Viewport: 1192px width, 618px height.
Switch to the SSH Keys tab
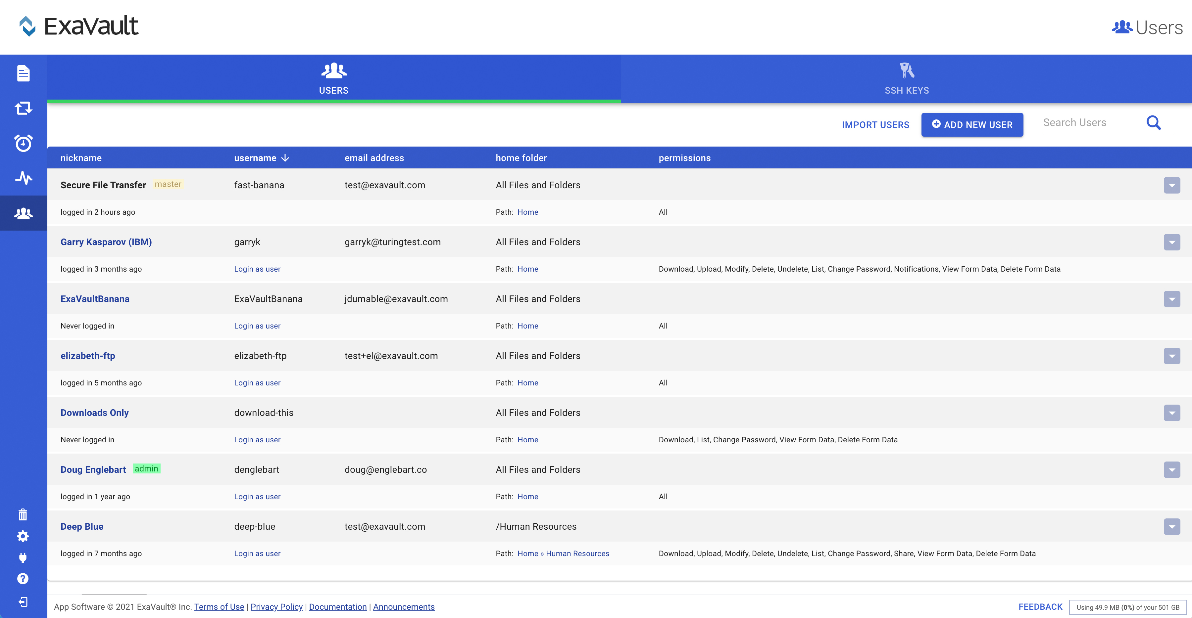click(x=907, y=79)
